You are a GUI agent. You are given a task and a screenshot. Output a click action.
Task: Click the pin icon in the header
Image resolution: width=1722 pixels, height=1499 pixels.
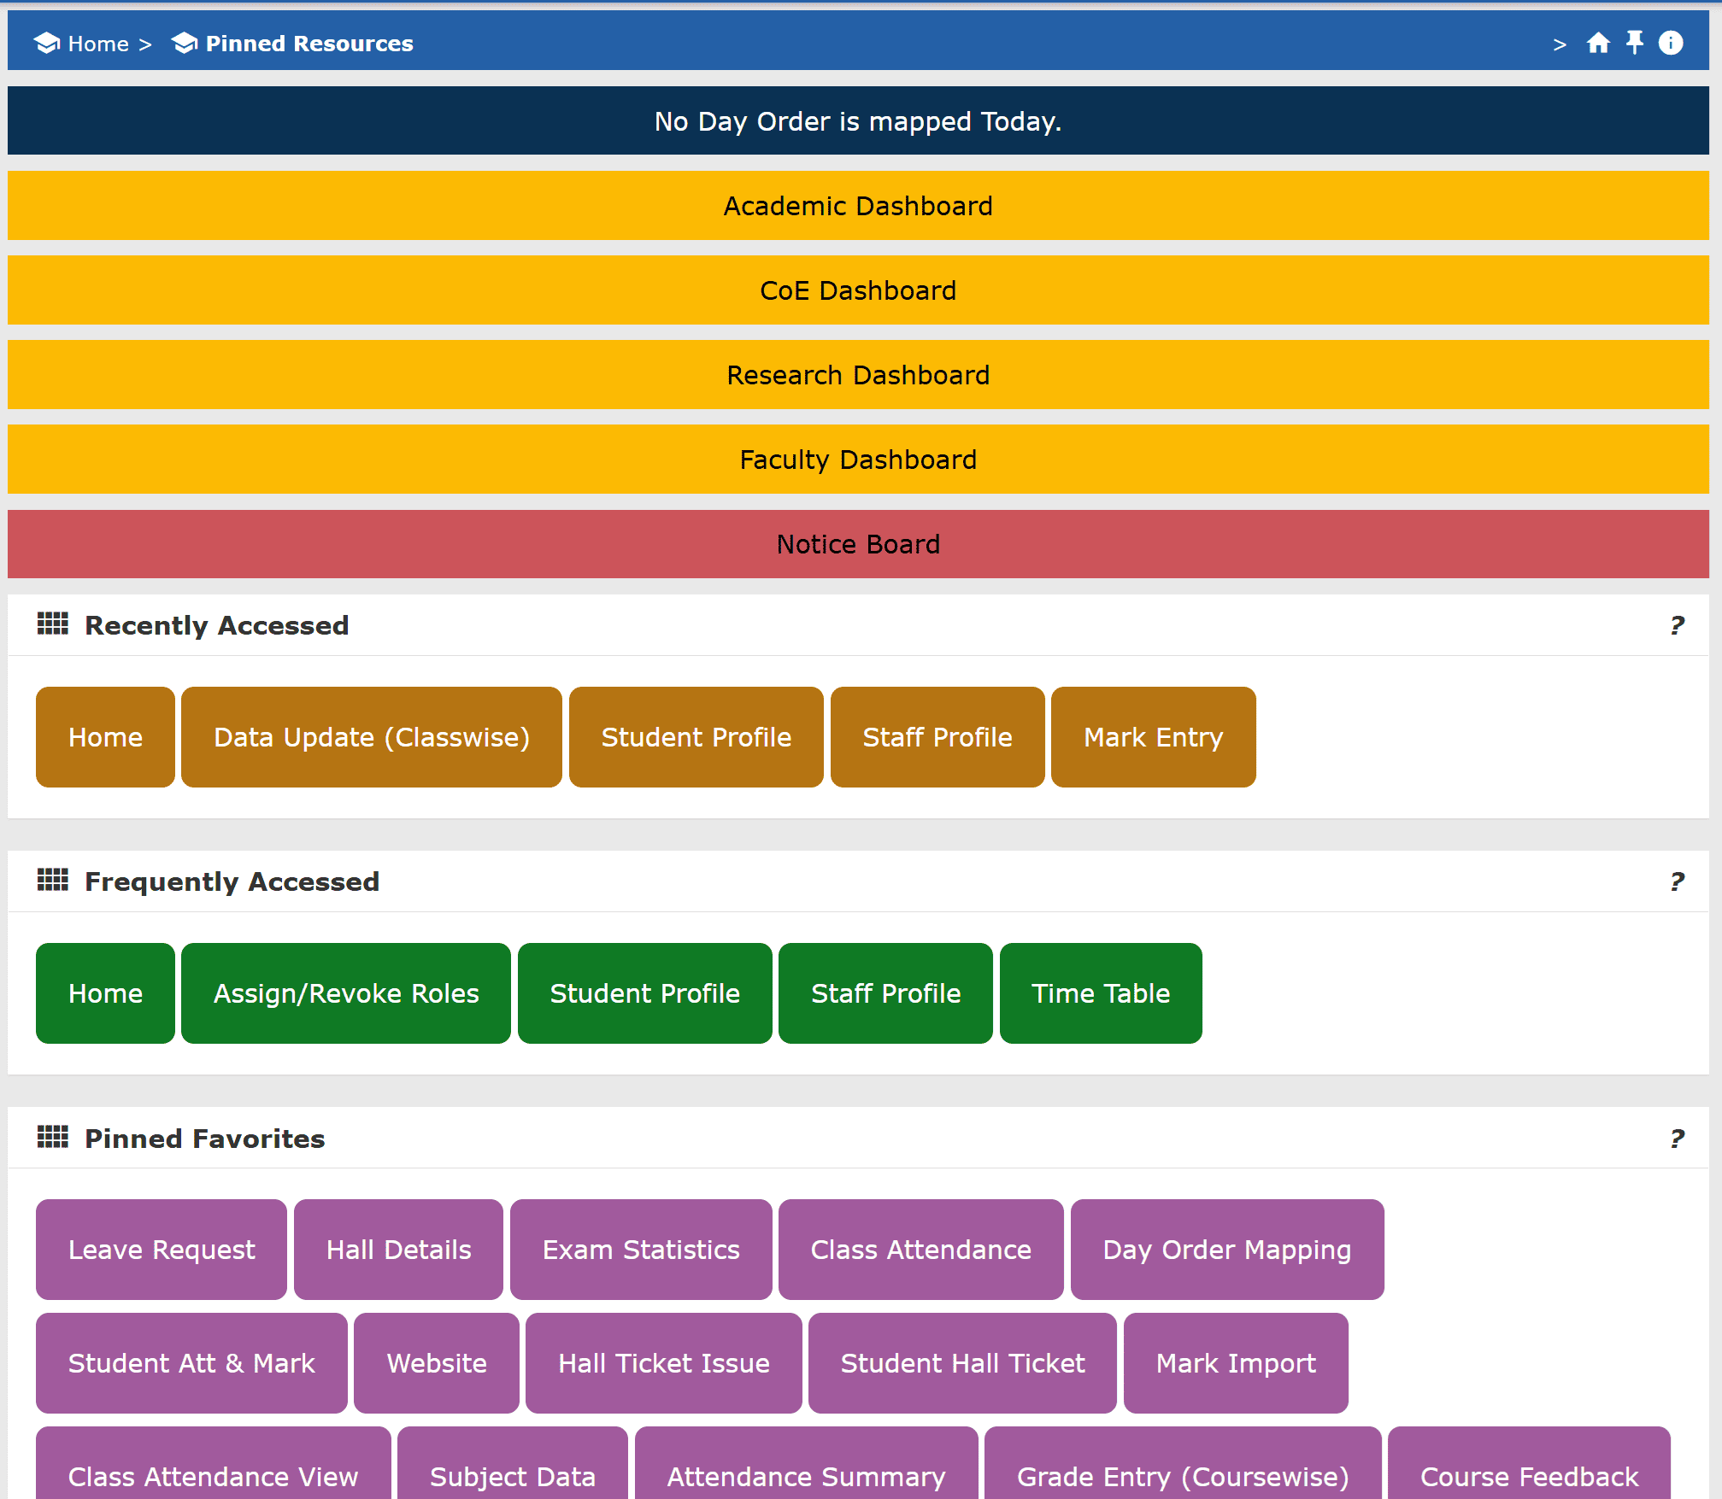1634,43
